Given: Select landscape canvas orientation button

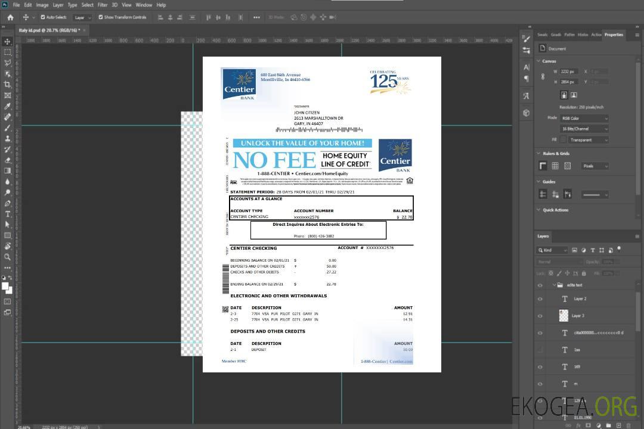Looking at the screenshot, I should 574,95.
